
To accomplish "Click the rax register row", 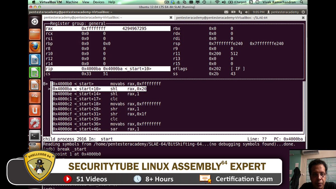I will coord(108,29).
